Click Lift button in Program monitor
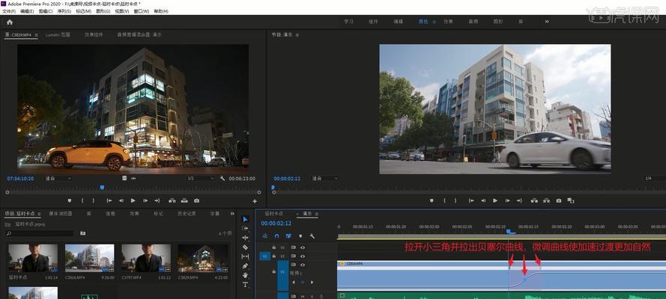666x299 pixels. (534, 201)
